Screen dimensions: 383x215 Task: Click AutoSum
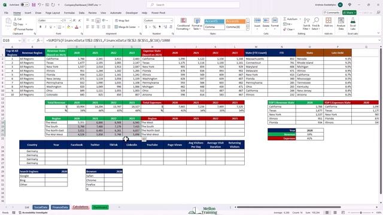[x=290, y=19]
